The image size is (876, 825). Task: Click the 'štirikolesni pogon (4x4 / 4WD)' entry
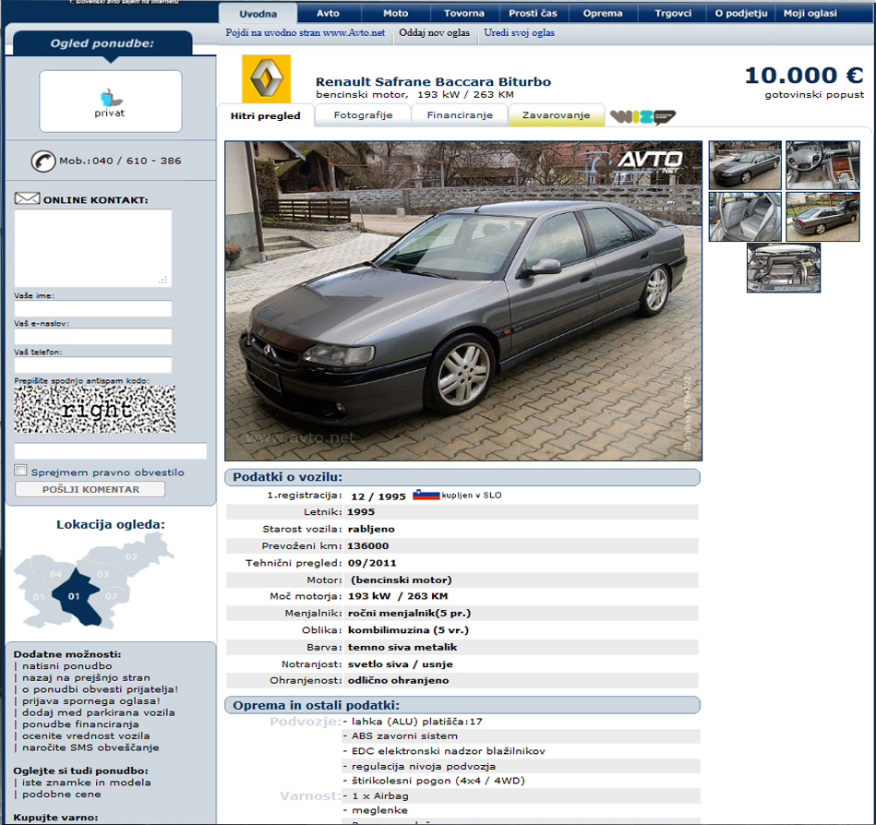tap(438, 781)
